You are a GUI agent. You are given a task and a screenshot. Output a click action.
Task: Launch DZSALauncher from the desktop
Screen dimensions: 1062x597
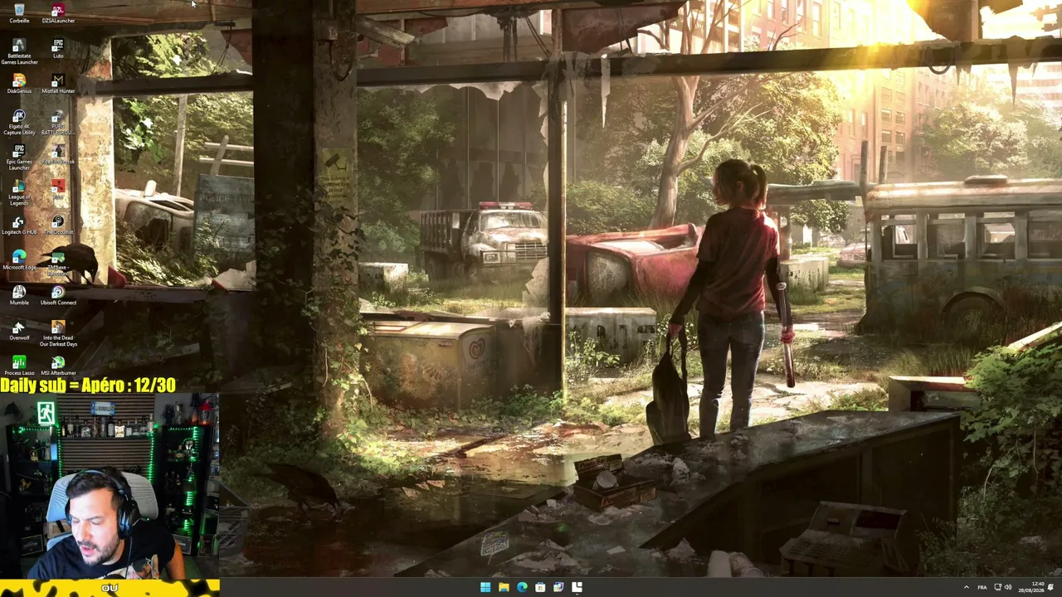coord(58,12)
